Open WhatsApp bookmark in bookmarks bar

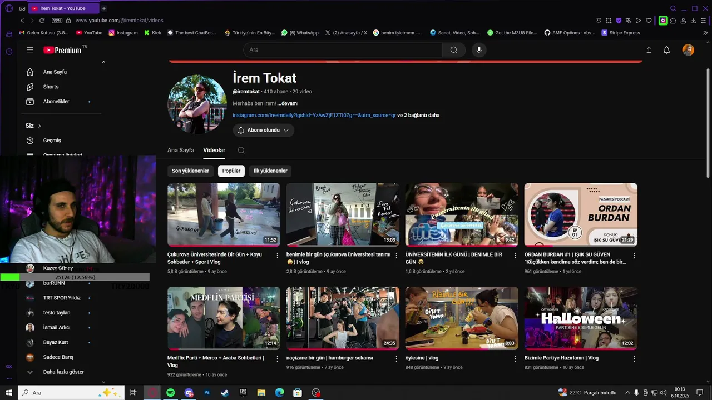coord(300,33)
